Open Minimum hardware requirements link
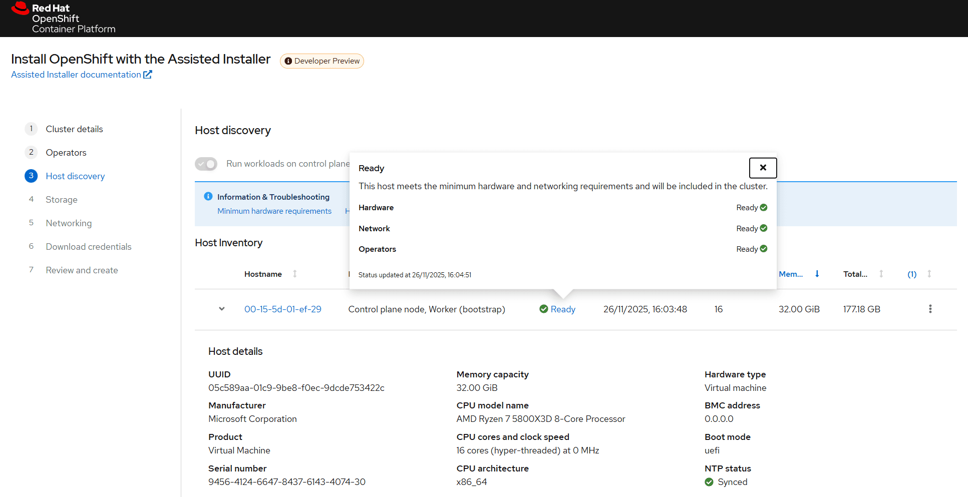 [x=274, y=211]
